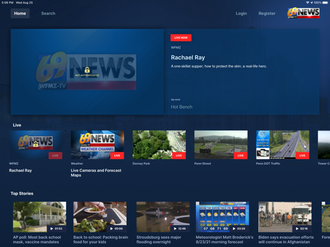
Task: Click the Register link
Action: pyautogui.click(x=267, y=14)
